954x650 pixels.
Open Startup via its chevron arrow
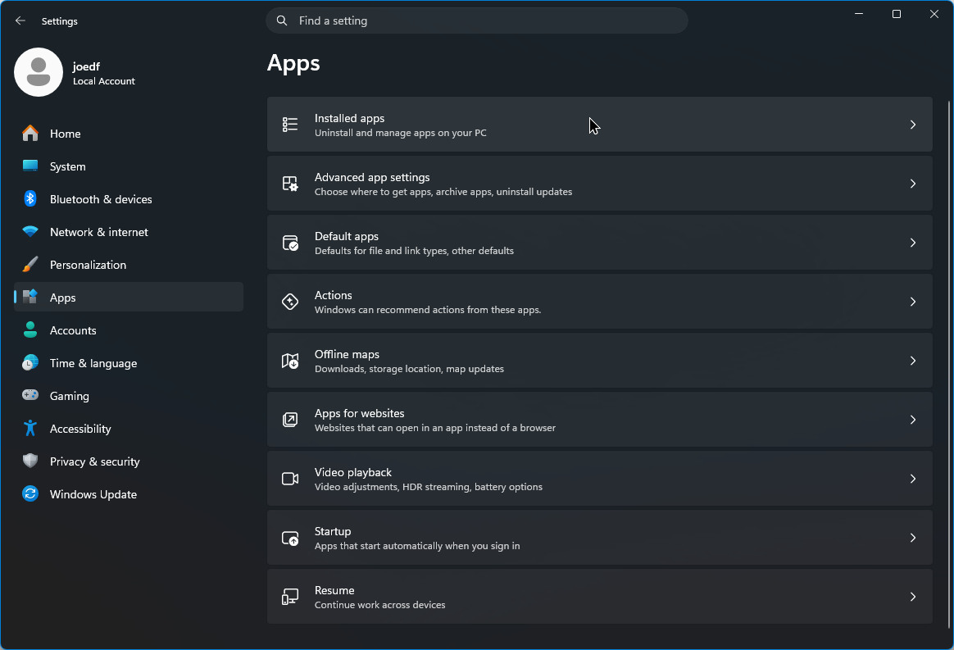pos(913,538)
